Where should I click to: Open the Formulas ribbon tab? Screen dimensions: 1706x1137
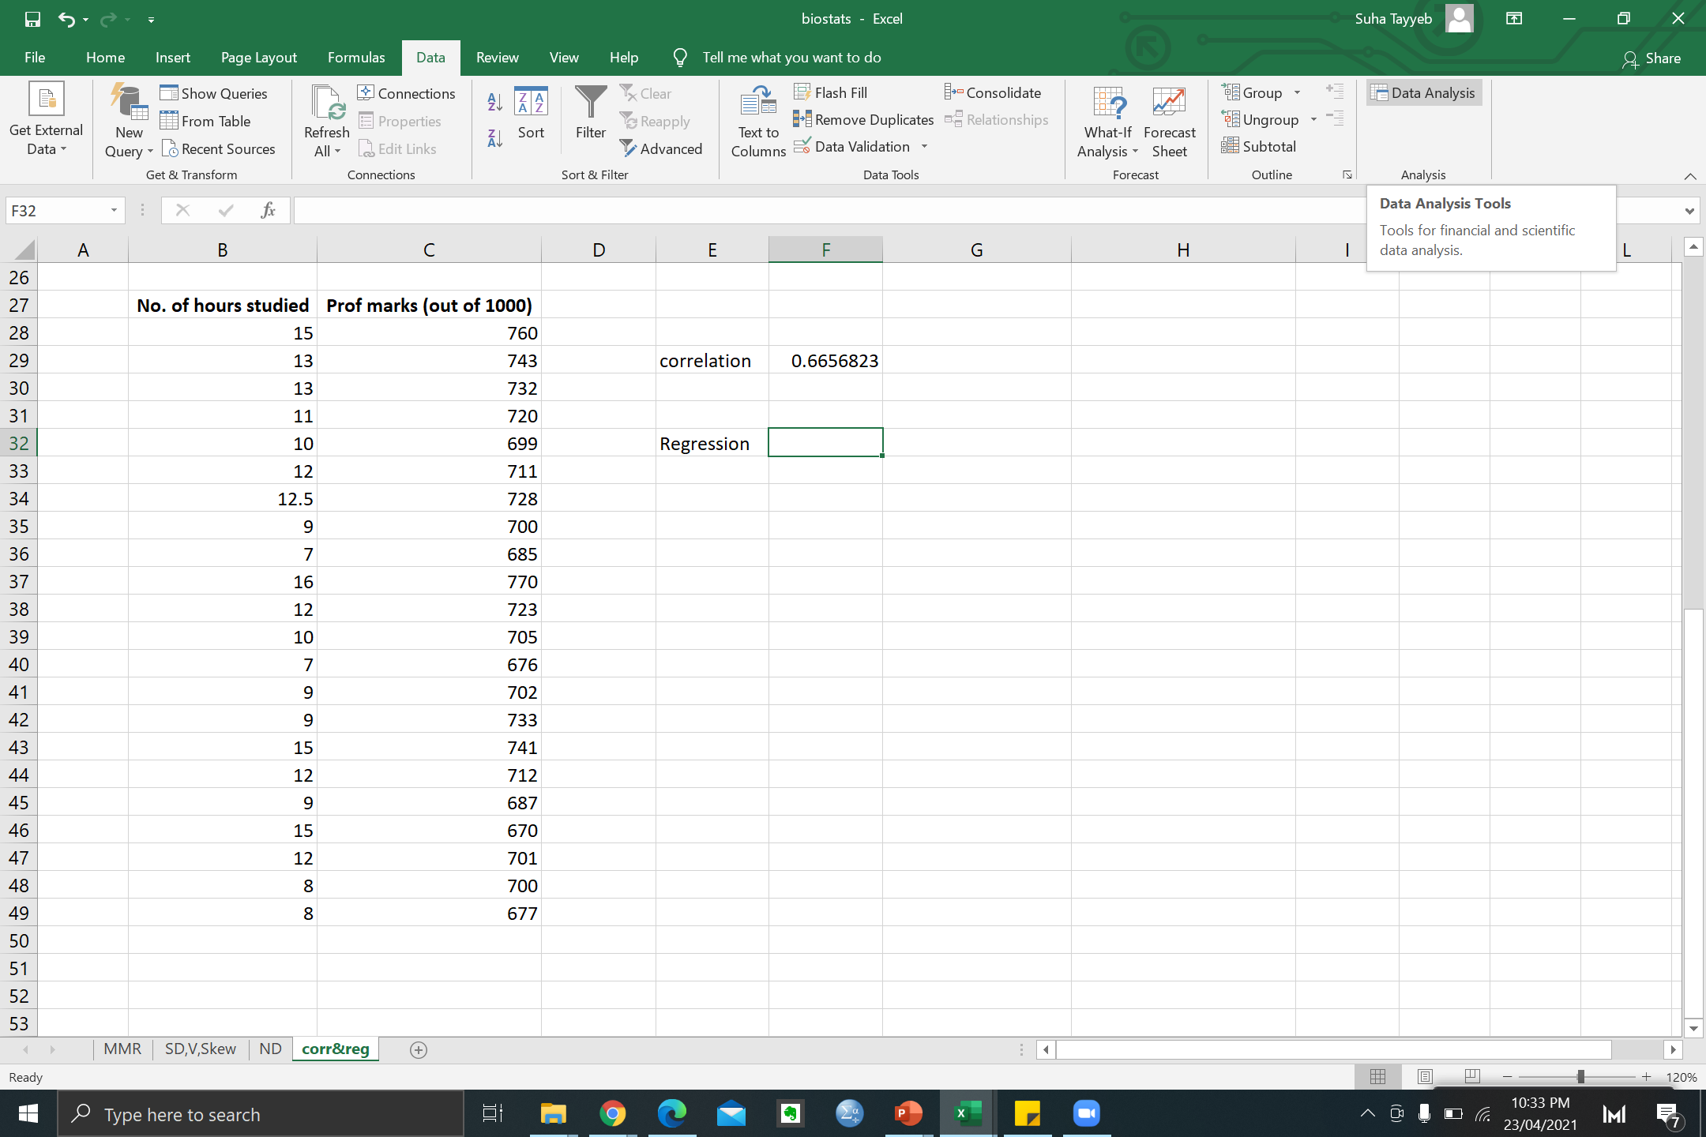click(x=356, y=58)
